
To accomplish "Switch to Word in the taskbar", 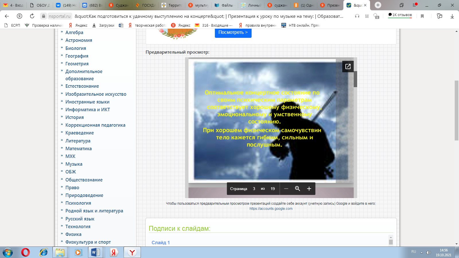I will 95,252.
